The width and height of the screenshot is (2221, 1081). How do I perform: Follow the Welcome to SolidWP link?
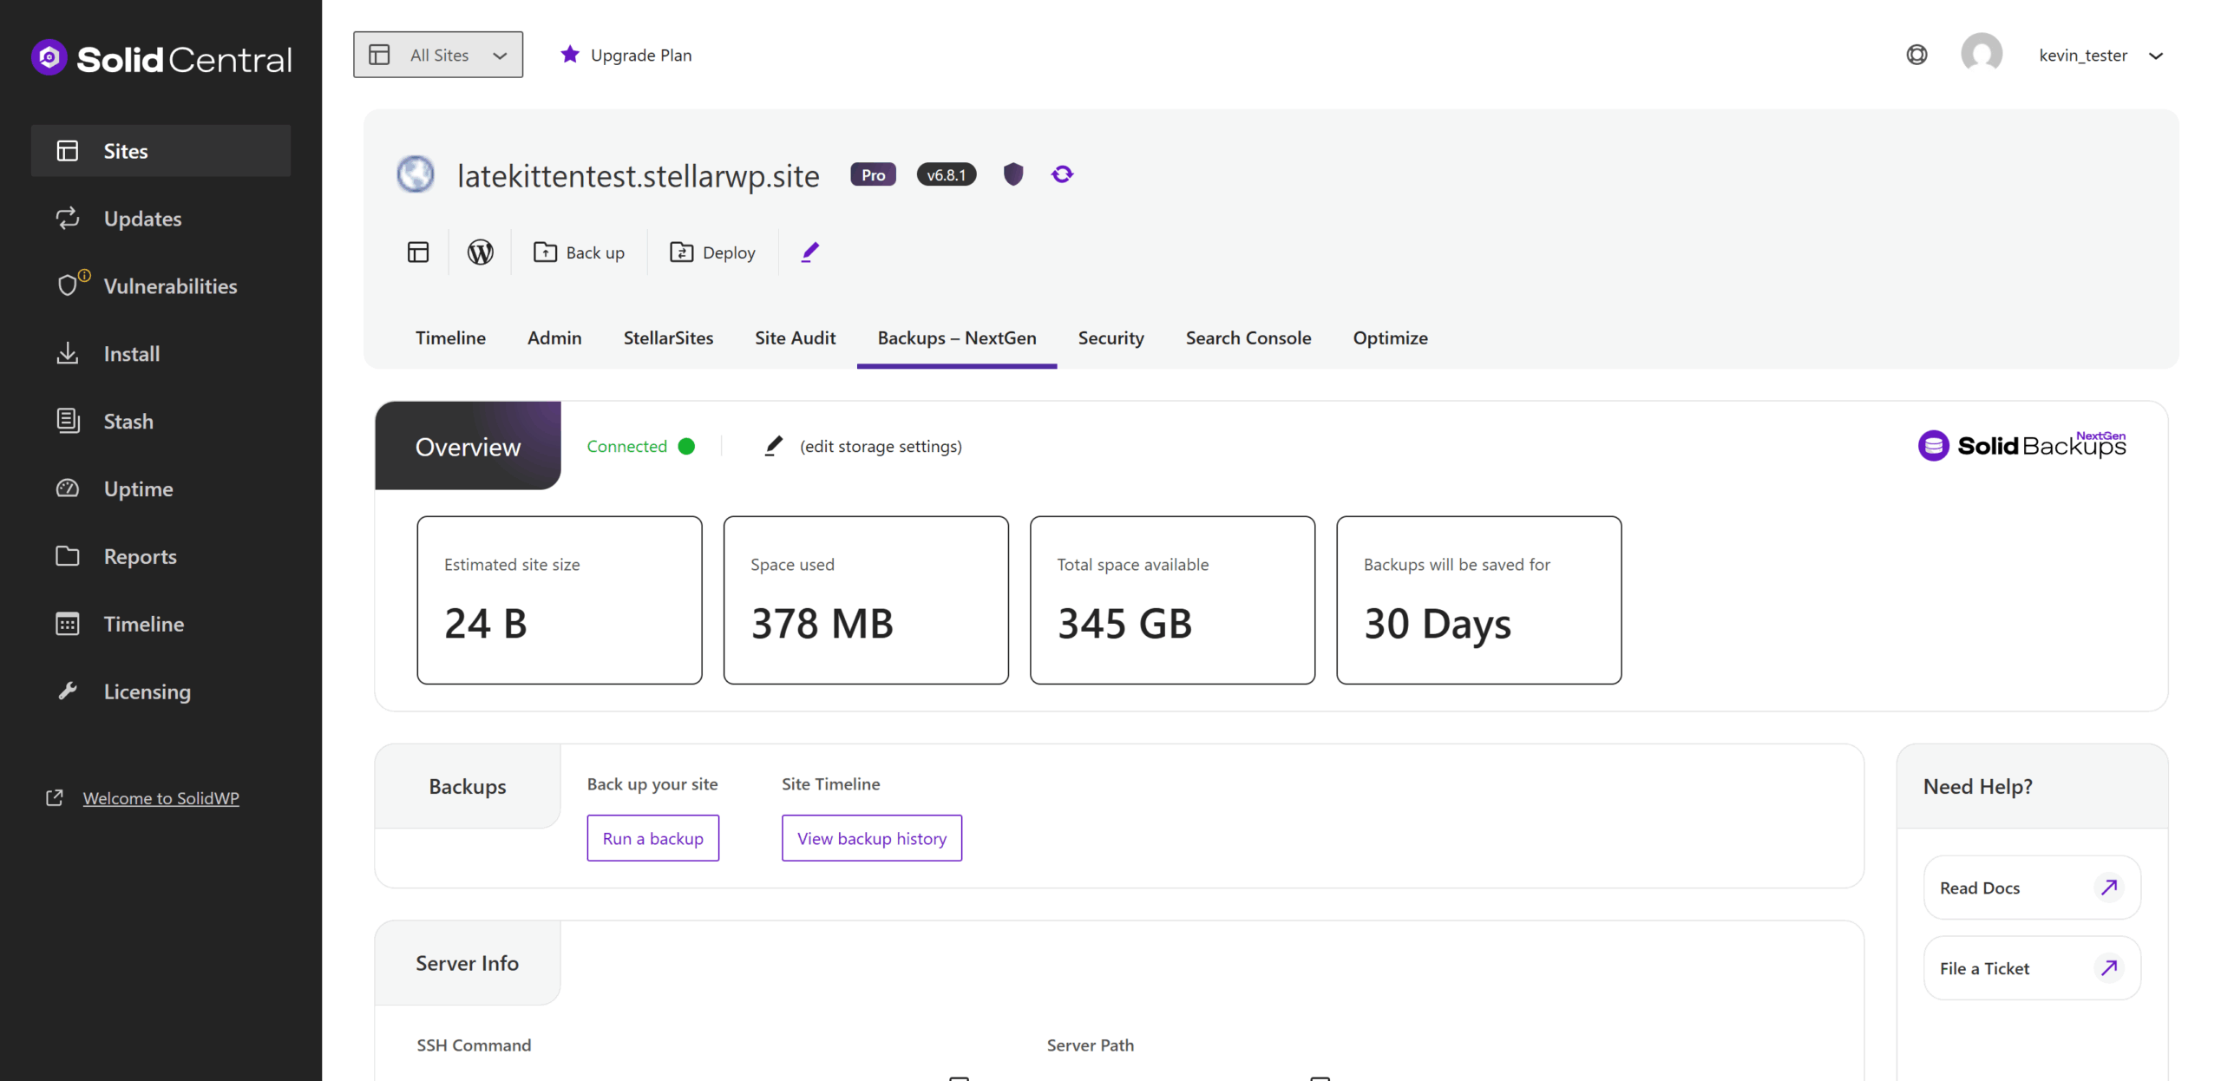coord(160,797)
